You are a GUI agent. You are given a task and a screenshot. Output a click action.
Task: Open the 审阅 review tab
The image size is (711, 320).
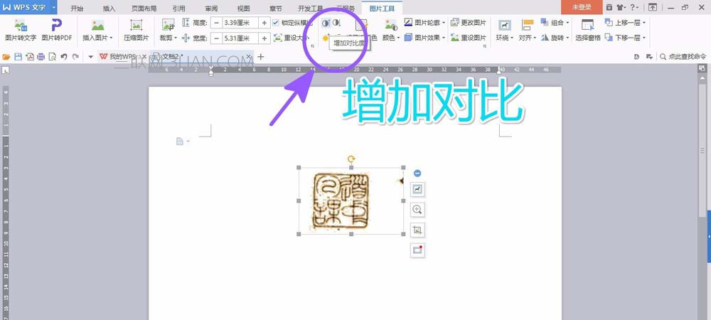(x=211, y=8)
